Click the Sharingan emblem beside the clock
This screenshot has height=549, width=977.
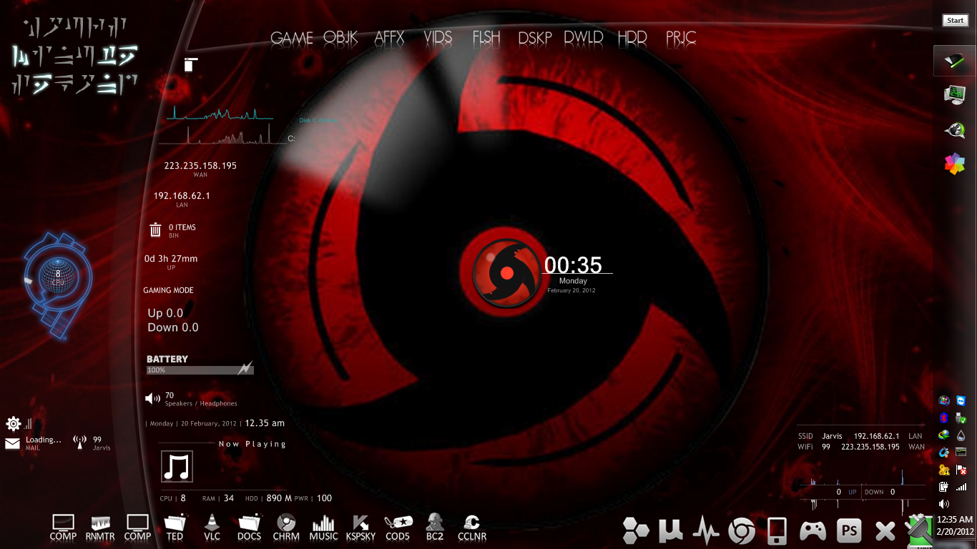click(506, 273)
